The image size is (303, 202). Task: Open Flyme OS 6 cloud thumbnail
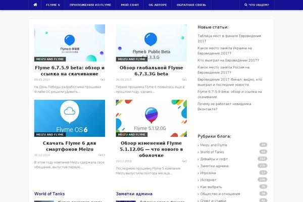70,118
